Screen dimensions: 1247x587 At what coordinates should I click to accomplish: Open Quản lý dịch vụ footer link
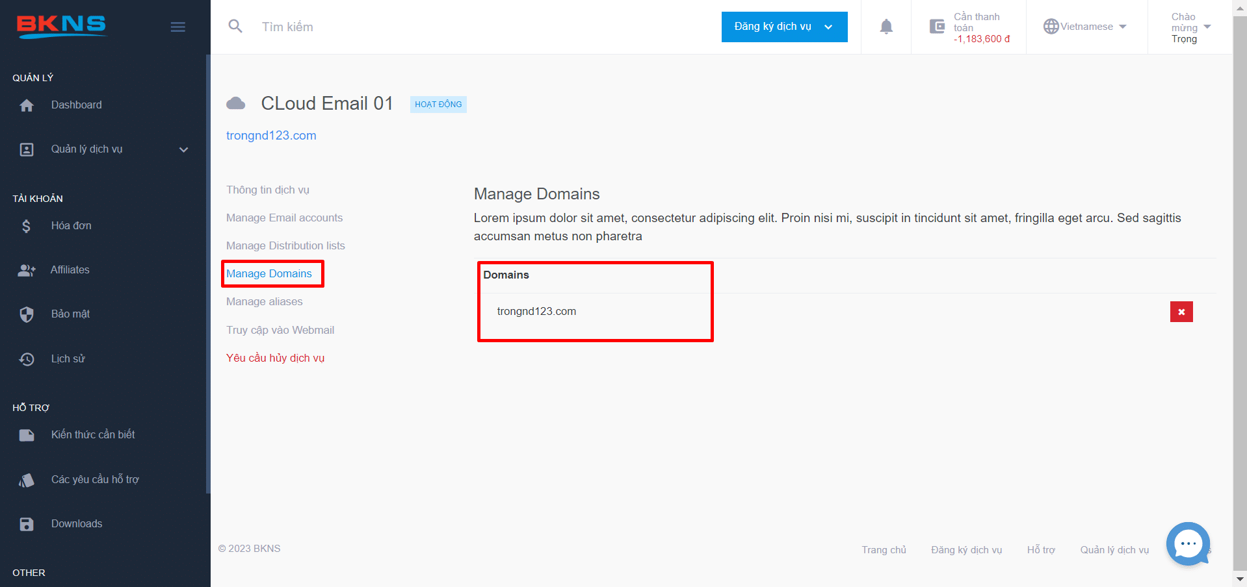tap(1114, 549)
